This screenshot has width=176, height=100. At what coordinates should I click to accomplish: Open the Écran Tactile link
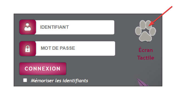[146, 54]
